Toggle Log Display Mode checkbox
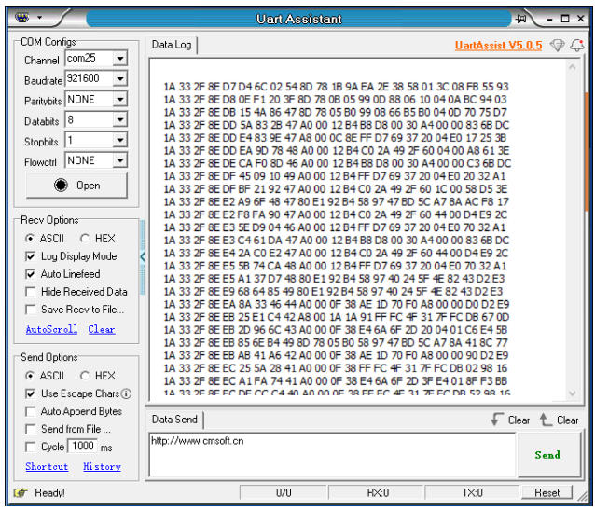The height and width of the screenshot is (510, 595). coord(30,256)
